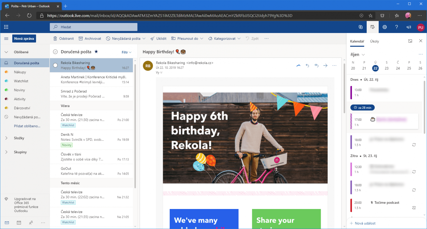Click the browser address bar URL
Image resolution: width=427 pixels, height=229 pixels.
click(170, 15)
